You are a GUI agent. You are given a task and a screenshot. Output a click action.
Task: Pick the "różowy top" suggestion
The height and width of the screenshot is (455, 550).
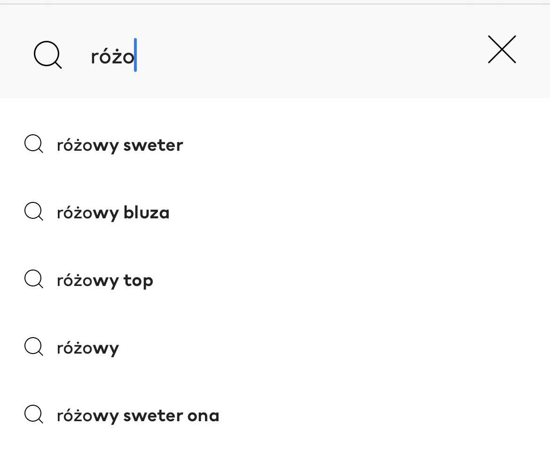(x=275, y=280)
